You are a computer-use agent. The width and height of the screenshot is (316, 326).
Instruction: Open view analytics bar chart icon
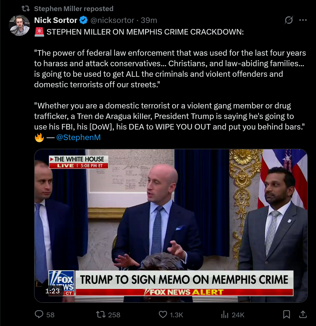[x=225, y=314]
